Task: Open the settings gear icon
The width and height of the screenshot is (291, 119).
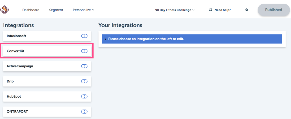Action: (x=247, y=10)
